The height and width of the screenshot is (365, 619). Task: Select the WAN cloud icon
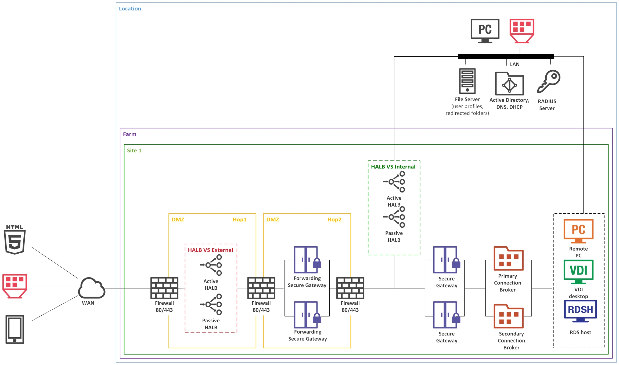tap(92, 288)
